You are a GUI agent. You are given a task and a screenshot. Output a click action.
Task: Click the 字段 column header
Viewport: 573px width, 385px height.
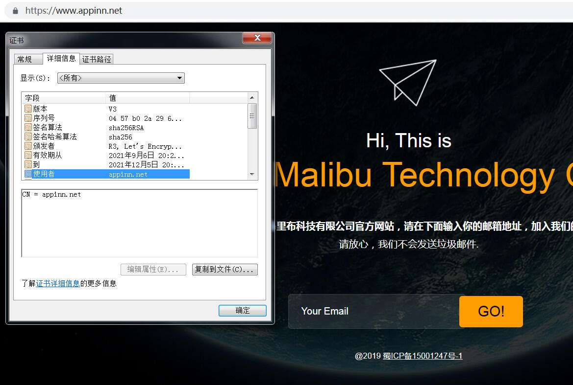[64, 98]
